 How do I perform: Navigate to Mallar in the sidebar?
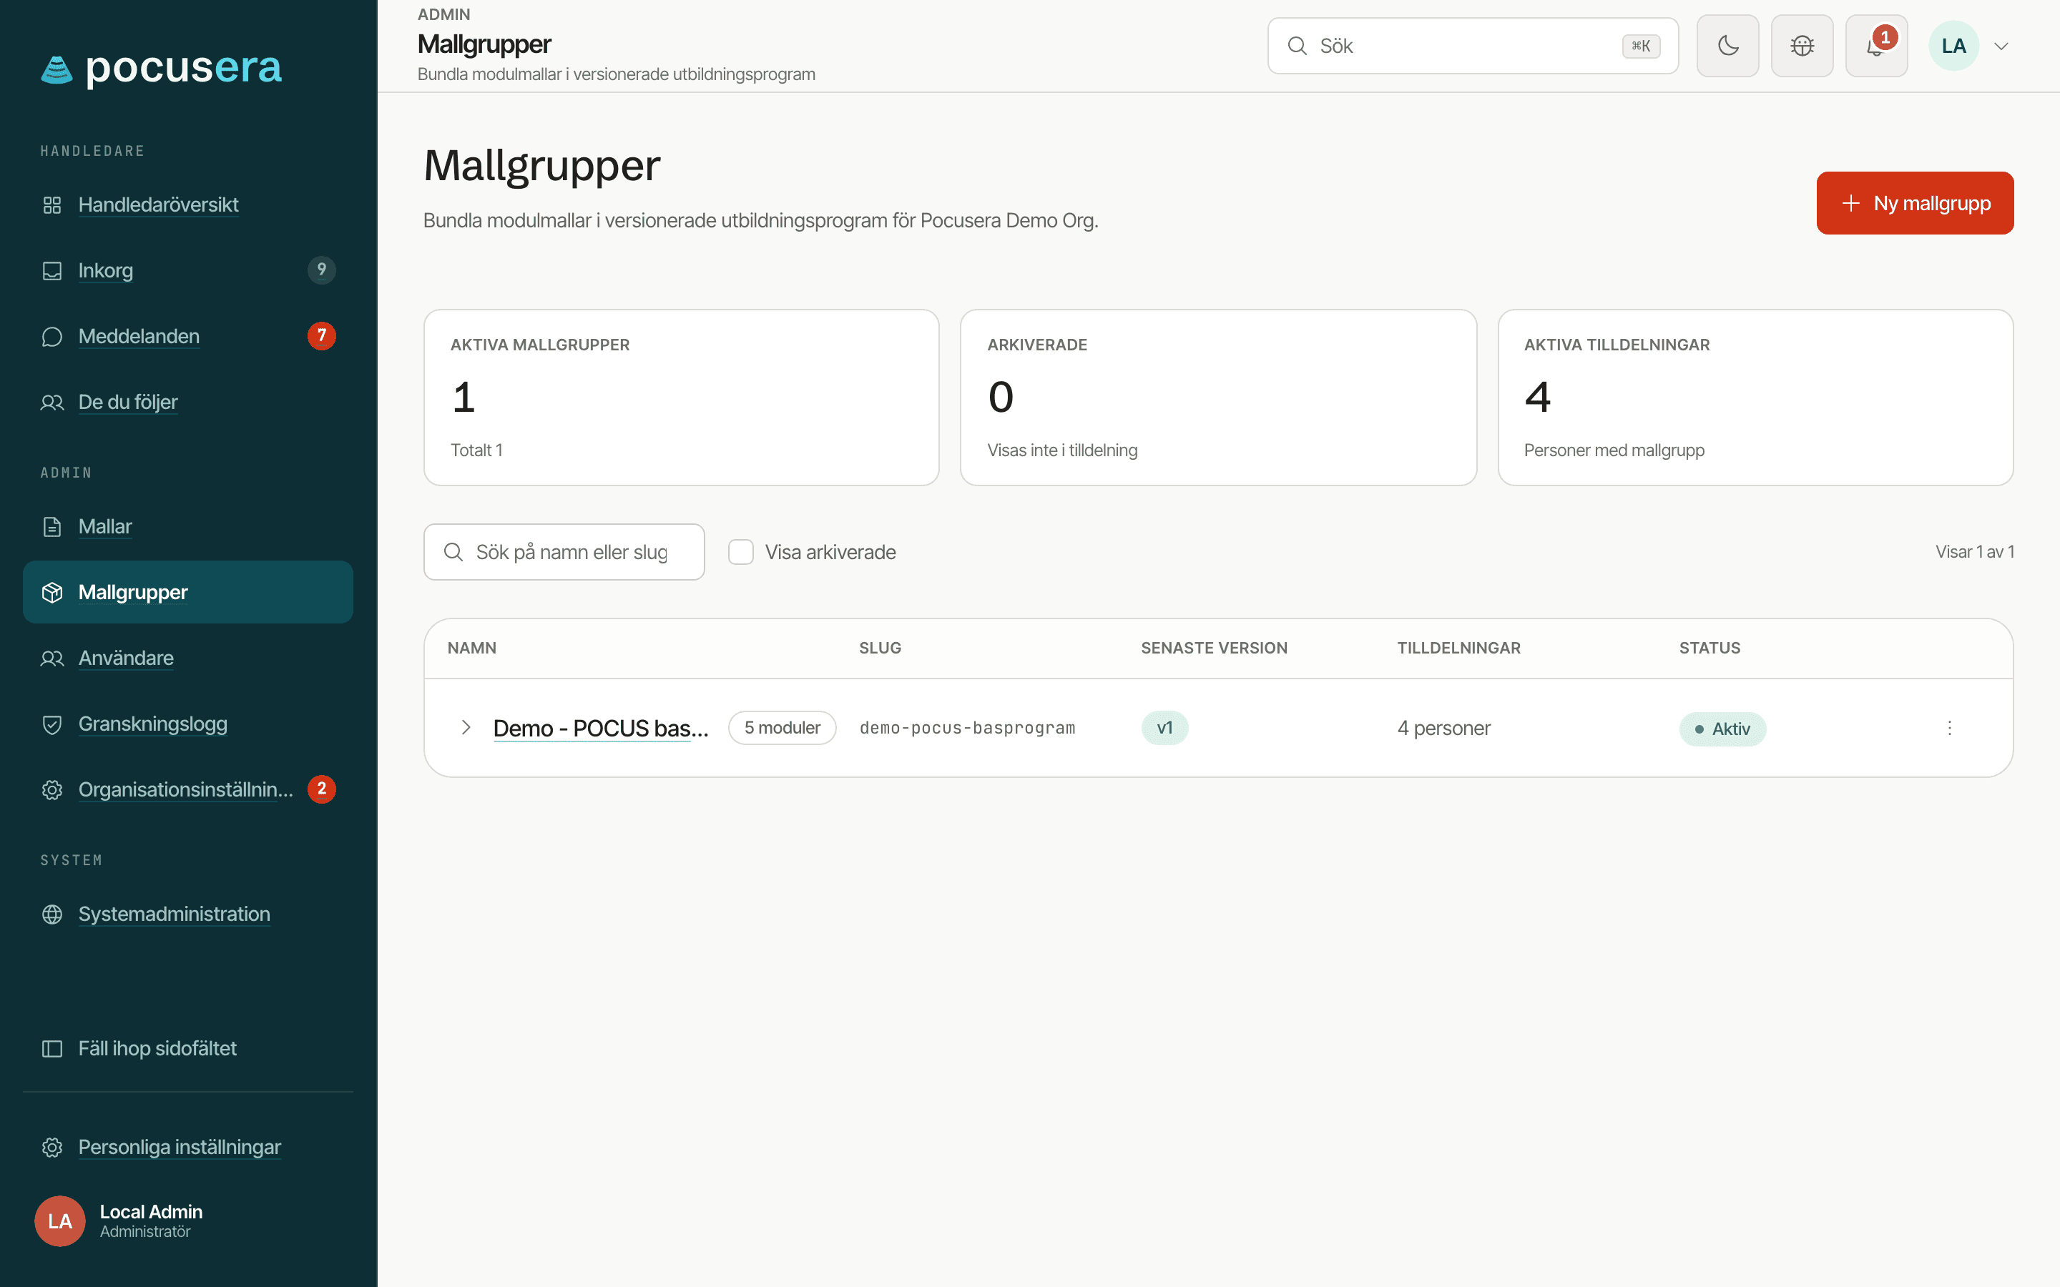(188, 526)
